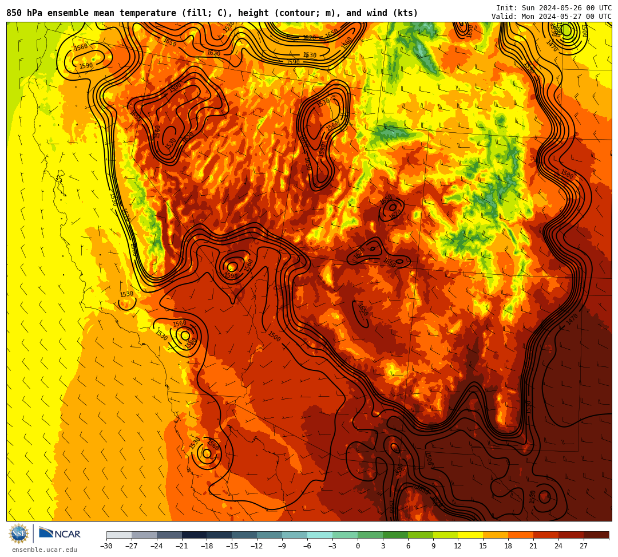618x557 pixels.
Task: Pick the light green -3 to 0 legend swatch
Action: pyautogui.click(x=345, y=535)
